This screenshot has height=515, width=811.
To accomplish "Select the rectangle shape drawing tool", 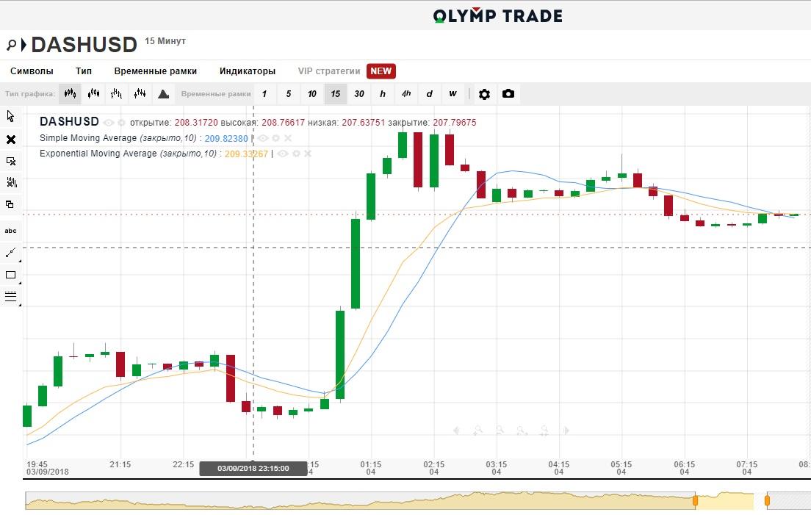I will [11, 275].
